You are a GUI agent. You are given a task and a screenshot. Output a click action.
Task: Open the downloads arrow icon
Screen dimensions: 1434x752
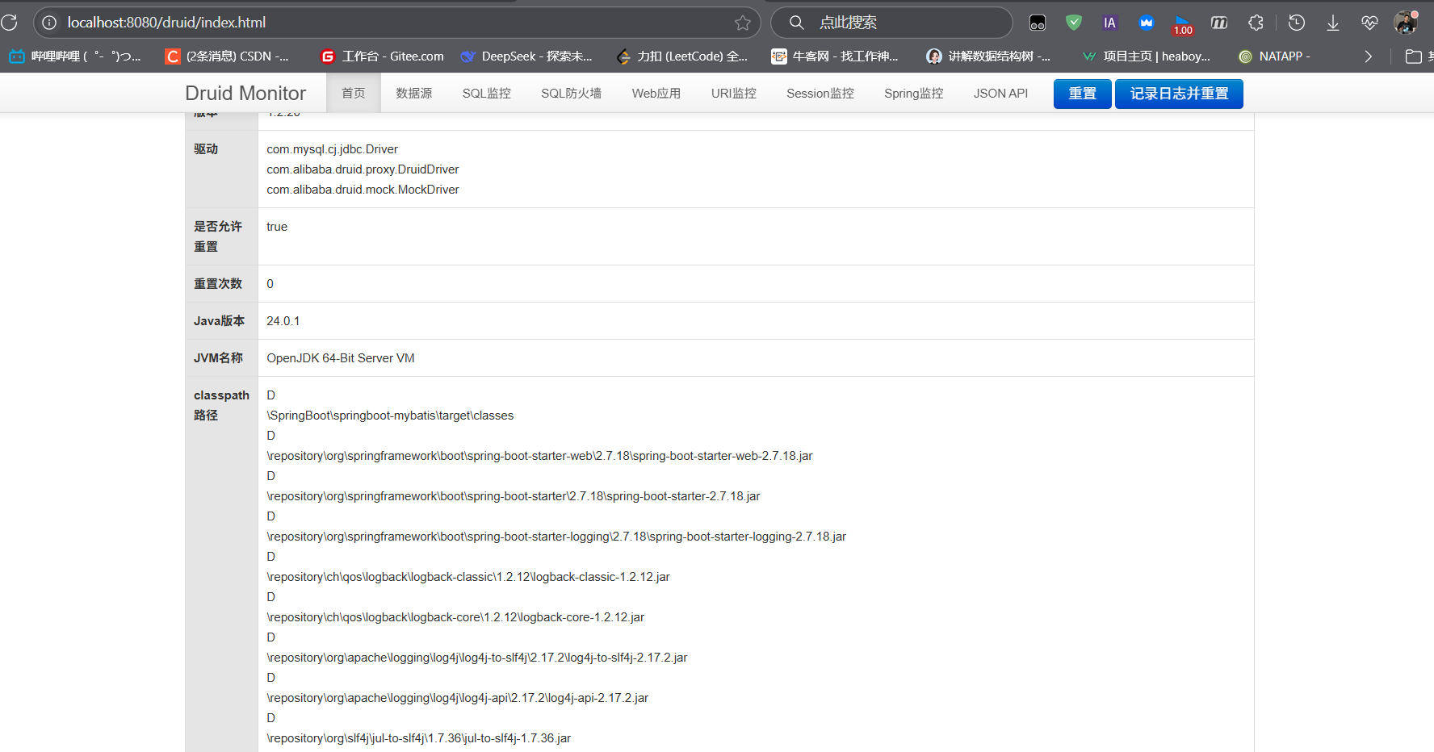click(x=1333, y=23)
